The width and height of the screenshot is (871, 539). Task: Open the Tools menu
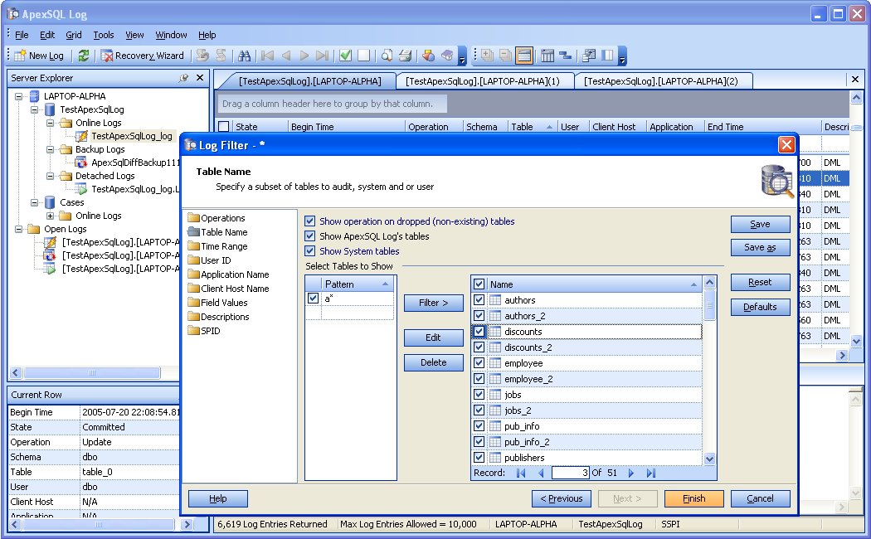(x=104, y=35)
